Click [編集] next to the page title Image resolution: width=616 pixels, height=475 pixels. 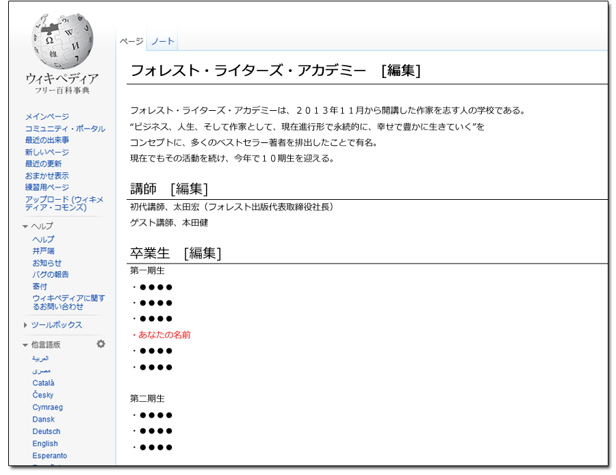[401, 70]
